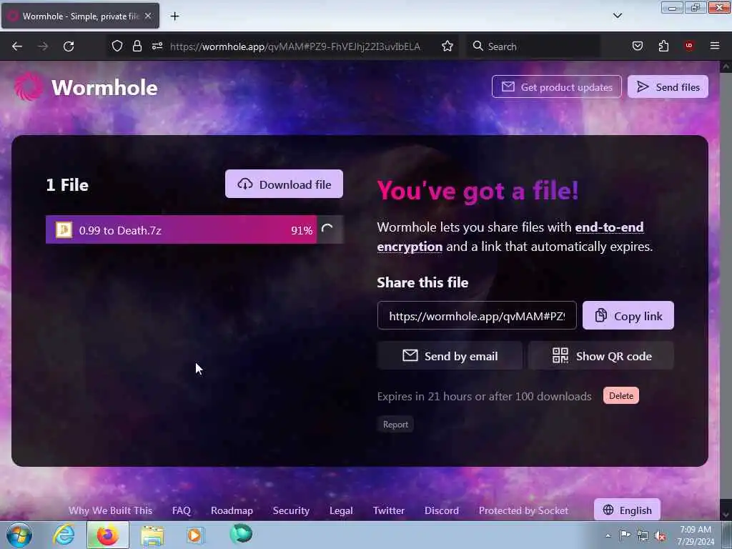732x549 pixels.
Task: Launch Internet Explorer from taskbar
Action: tap(63, 535)
